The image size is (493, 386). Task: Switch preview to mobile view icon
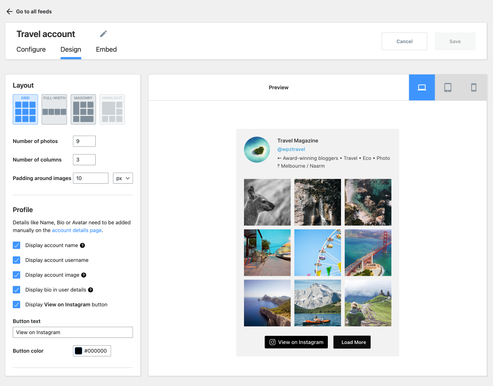pyautogui.click(x=474, y=88)
